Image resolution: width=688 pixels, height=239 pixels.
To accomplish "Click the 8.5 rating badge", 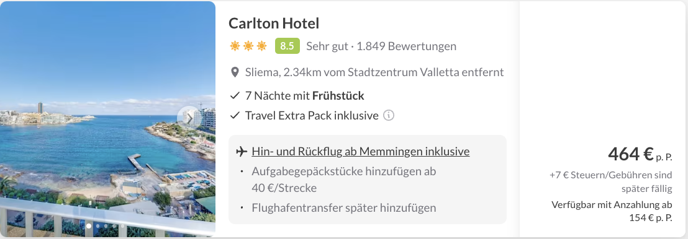I will pyautogui.click(x=287, y=46).
